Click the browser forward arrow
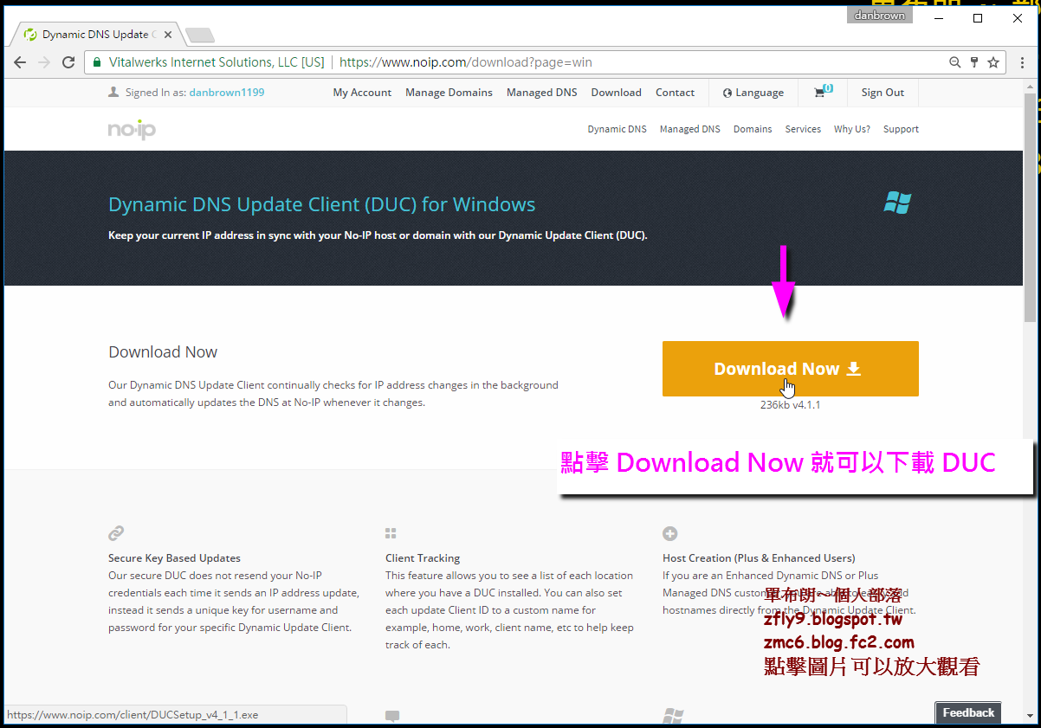The width and height of the screenshot is (1041, 728). pyautogui.click(x=44, y=62)
